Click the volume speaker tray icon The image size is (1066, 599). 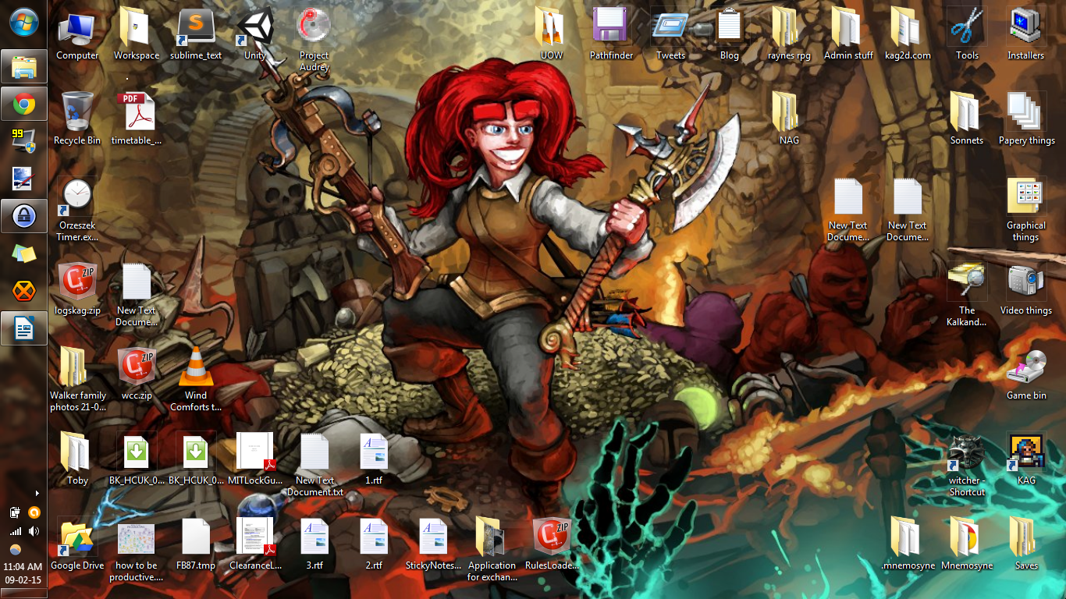[34, 531]
